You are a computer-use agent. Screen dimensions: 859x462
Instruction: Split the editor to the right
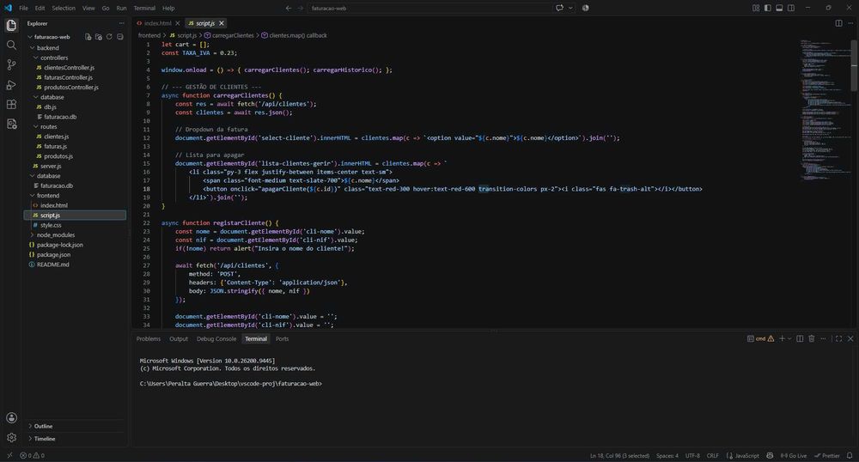point(838,23)
